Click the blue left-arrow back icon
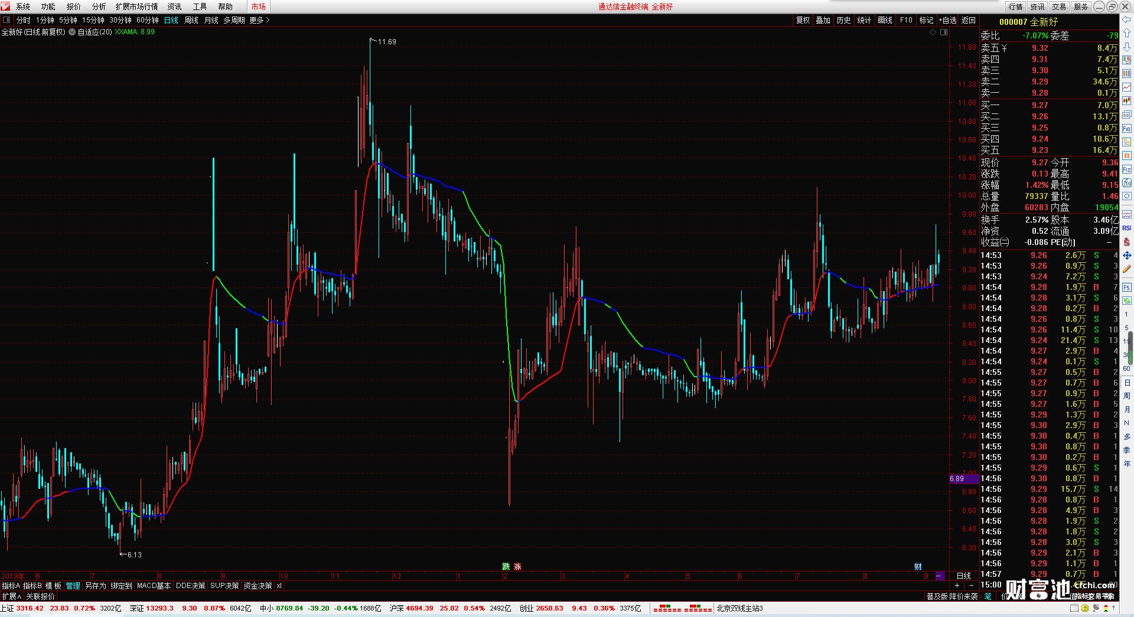The width and height of the screenshot is (1134, 617). (1127, 20)
